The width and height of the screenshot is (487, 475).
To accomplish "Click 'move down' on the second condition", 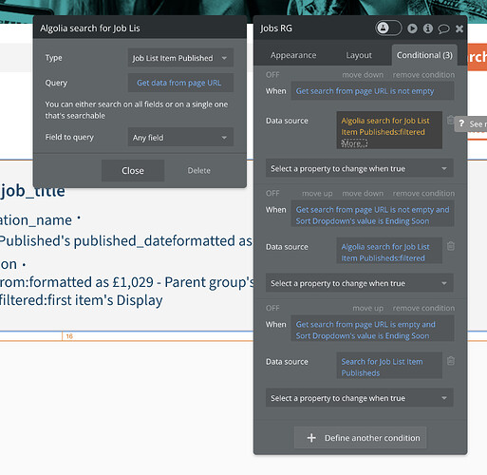I will (363, 193).
